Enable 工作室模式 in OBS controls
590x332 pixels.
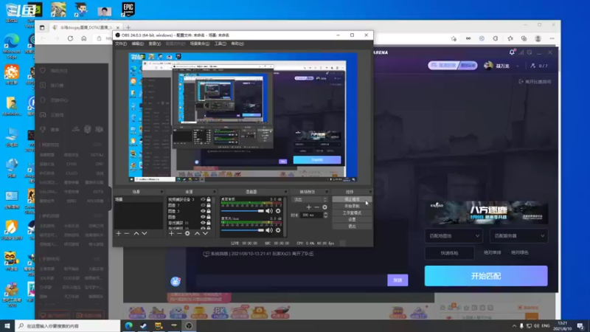pyautogui.click(x=352, y=213)
